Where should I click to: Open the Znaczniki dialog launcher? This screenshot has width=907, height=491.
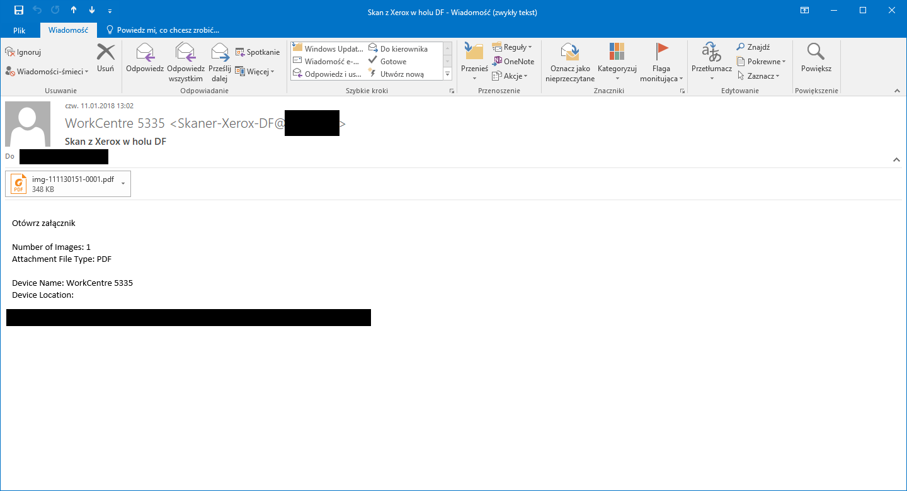[x=683, y=91]
